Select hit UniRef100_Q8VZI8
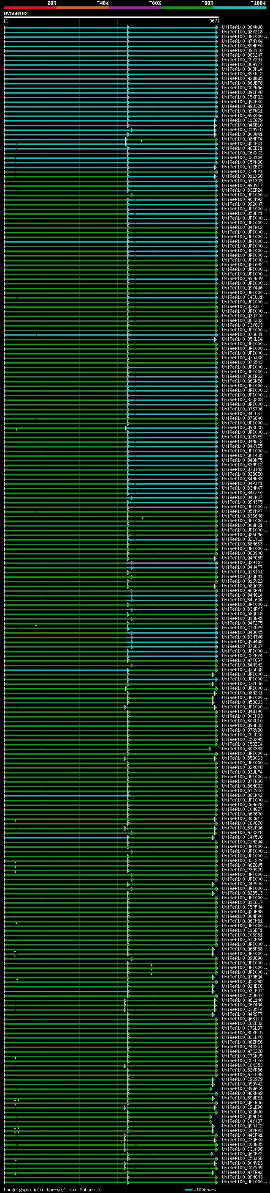270x1193 pixels. click(242, 32)
